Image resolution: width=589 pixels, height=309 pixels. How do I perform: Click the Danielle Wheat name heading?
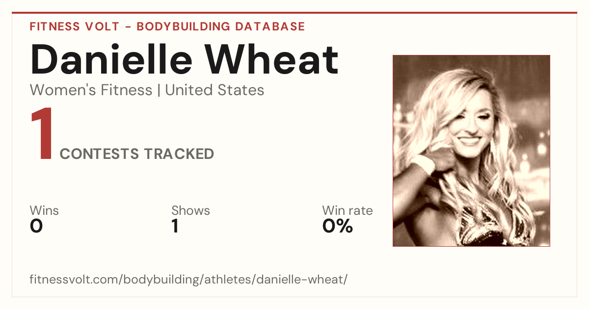(x=184, y=59)
